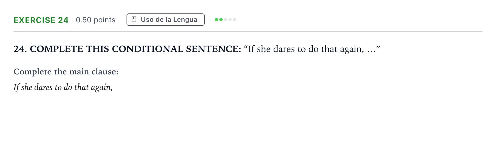
Task: Click the book icon in the Uso de la Lengua tag
Action: click(134, 20)
